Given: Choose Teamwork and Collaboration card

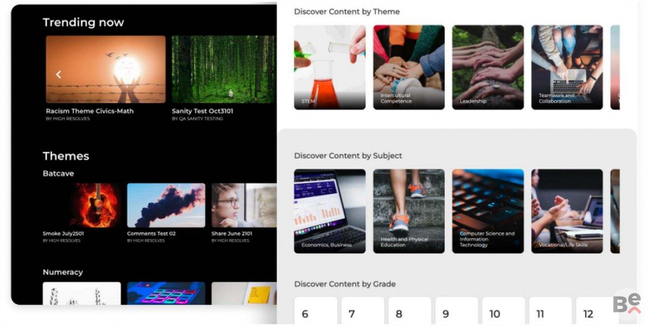Looking at the screenshot, I should click(567, 67).
